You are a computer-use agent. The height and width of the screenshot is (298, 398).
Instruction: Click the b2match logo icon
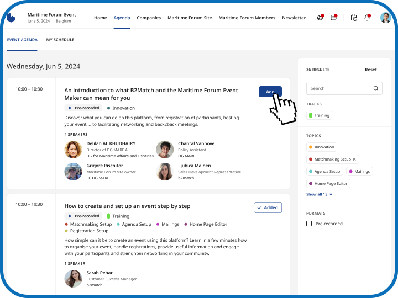click(x=11, y=18)
